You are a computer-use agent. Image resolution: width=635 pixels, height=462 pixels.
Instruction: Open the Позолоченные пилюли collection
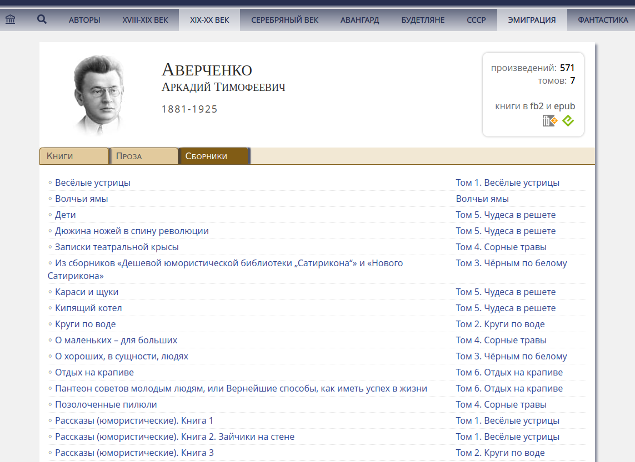(x=106, y=404)
